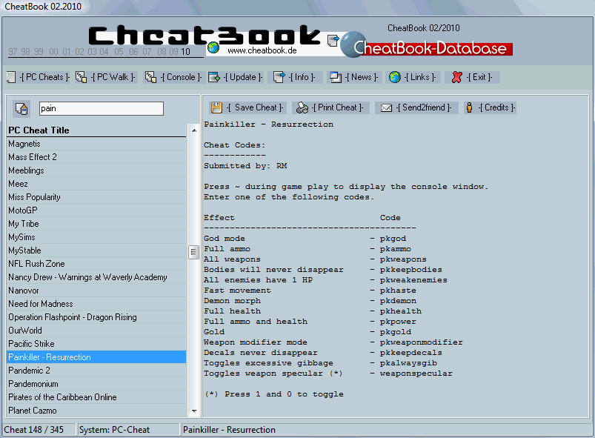Click the Update toolbar icon

(214, 77)
